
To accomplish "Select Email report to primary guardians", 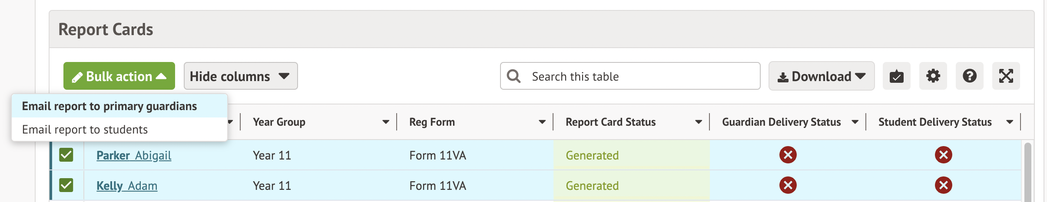I will tap(109, 106).
